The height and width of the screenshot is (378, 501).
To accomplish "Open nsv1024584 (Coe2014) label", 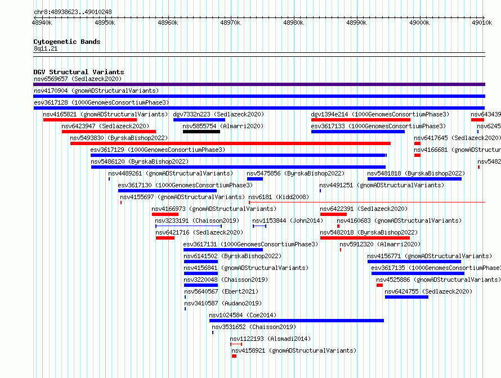I will 243,315.
